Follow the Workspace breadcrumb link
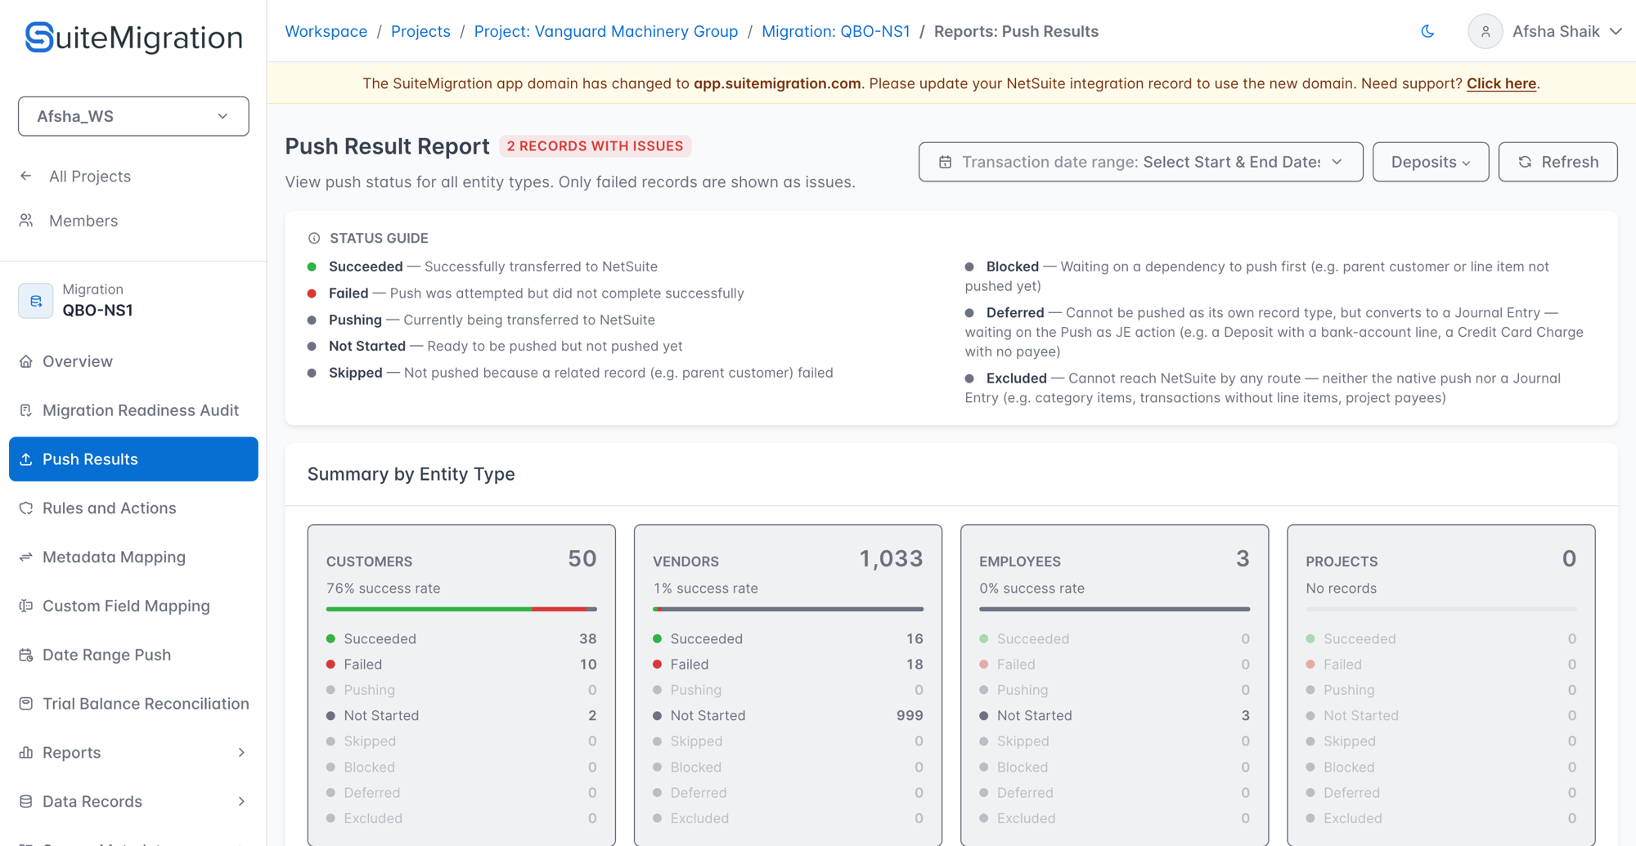Image resolution: width=1636 pixels, height=846 pixels. [326, 31]
